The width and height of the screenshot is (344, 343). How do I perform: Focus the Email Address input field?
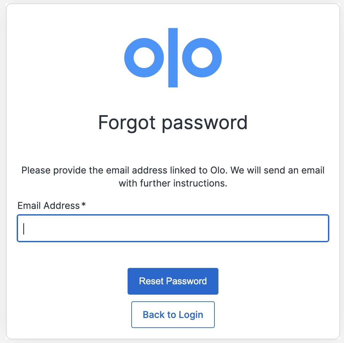pyautogui.click(x=173, y=228)
